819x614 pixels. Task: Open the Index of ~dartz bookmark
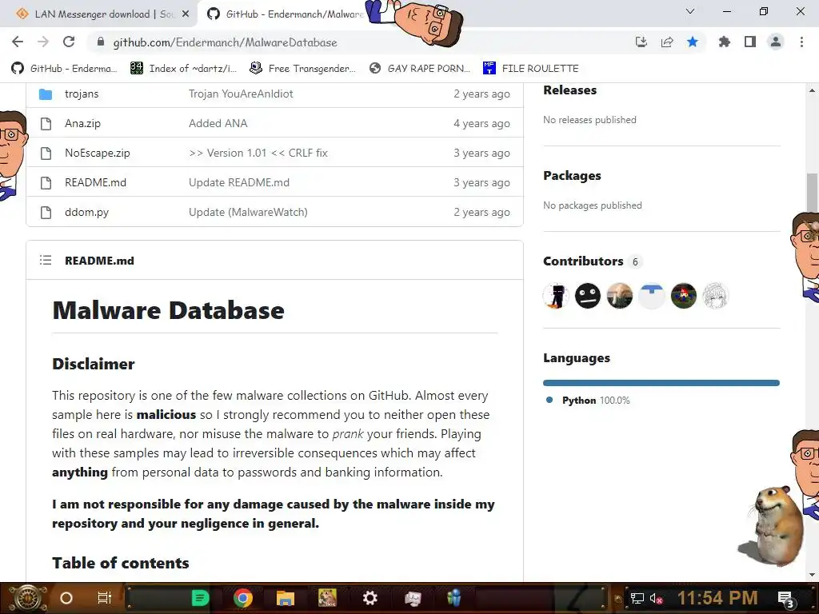click(x=183, y=69)
